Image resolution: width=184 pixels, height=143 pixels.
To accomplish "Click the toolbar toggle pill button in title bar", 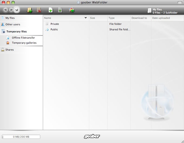I will pyautogui.click(x=180, y=2).
